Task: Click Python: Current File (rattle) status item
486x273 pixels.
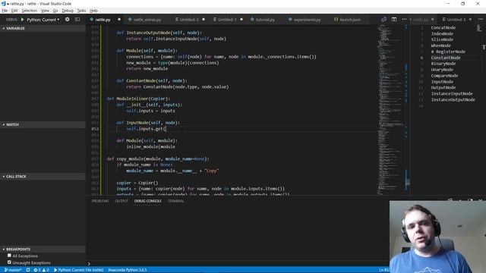Action: pos(79,270)
